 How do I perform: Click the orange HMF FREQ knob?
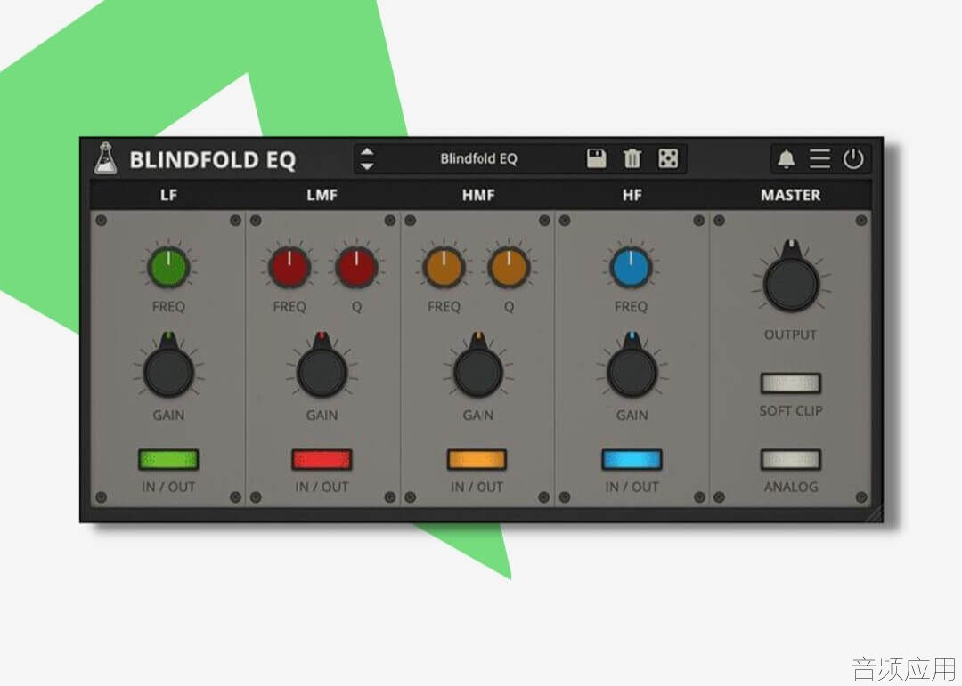tap(444, 267)
